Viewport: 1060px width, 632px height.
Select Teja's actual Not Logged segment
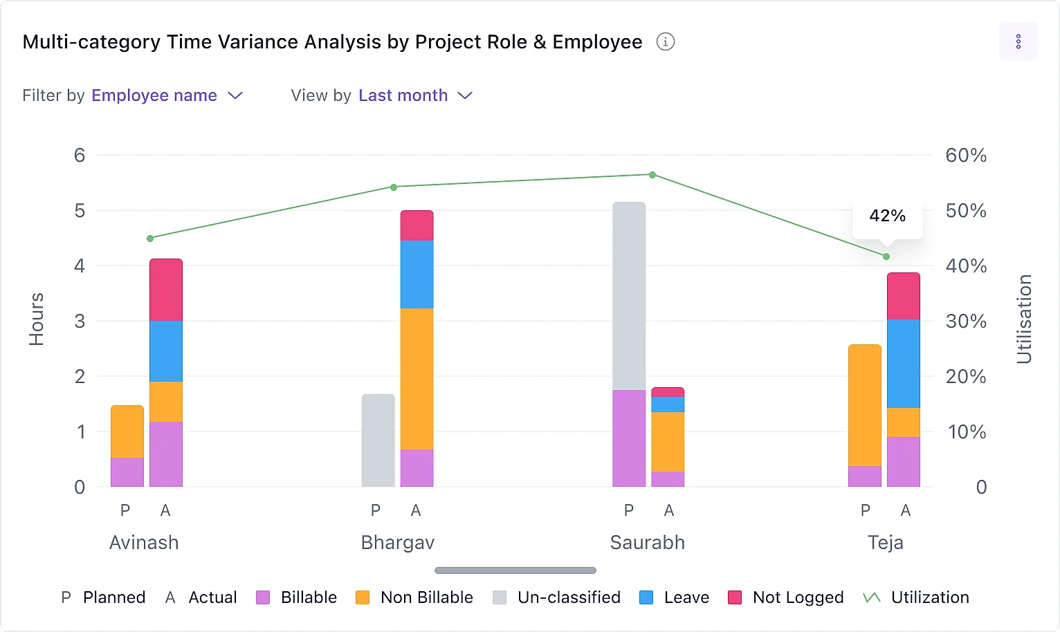904,296
